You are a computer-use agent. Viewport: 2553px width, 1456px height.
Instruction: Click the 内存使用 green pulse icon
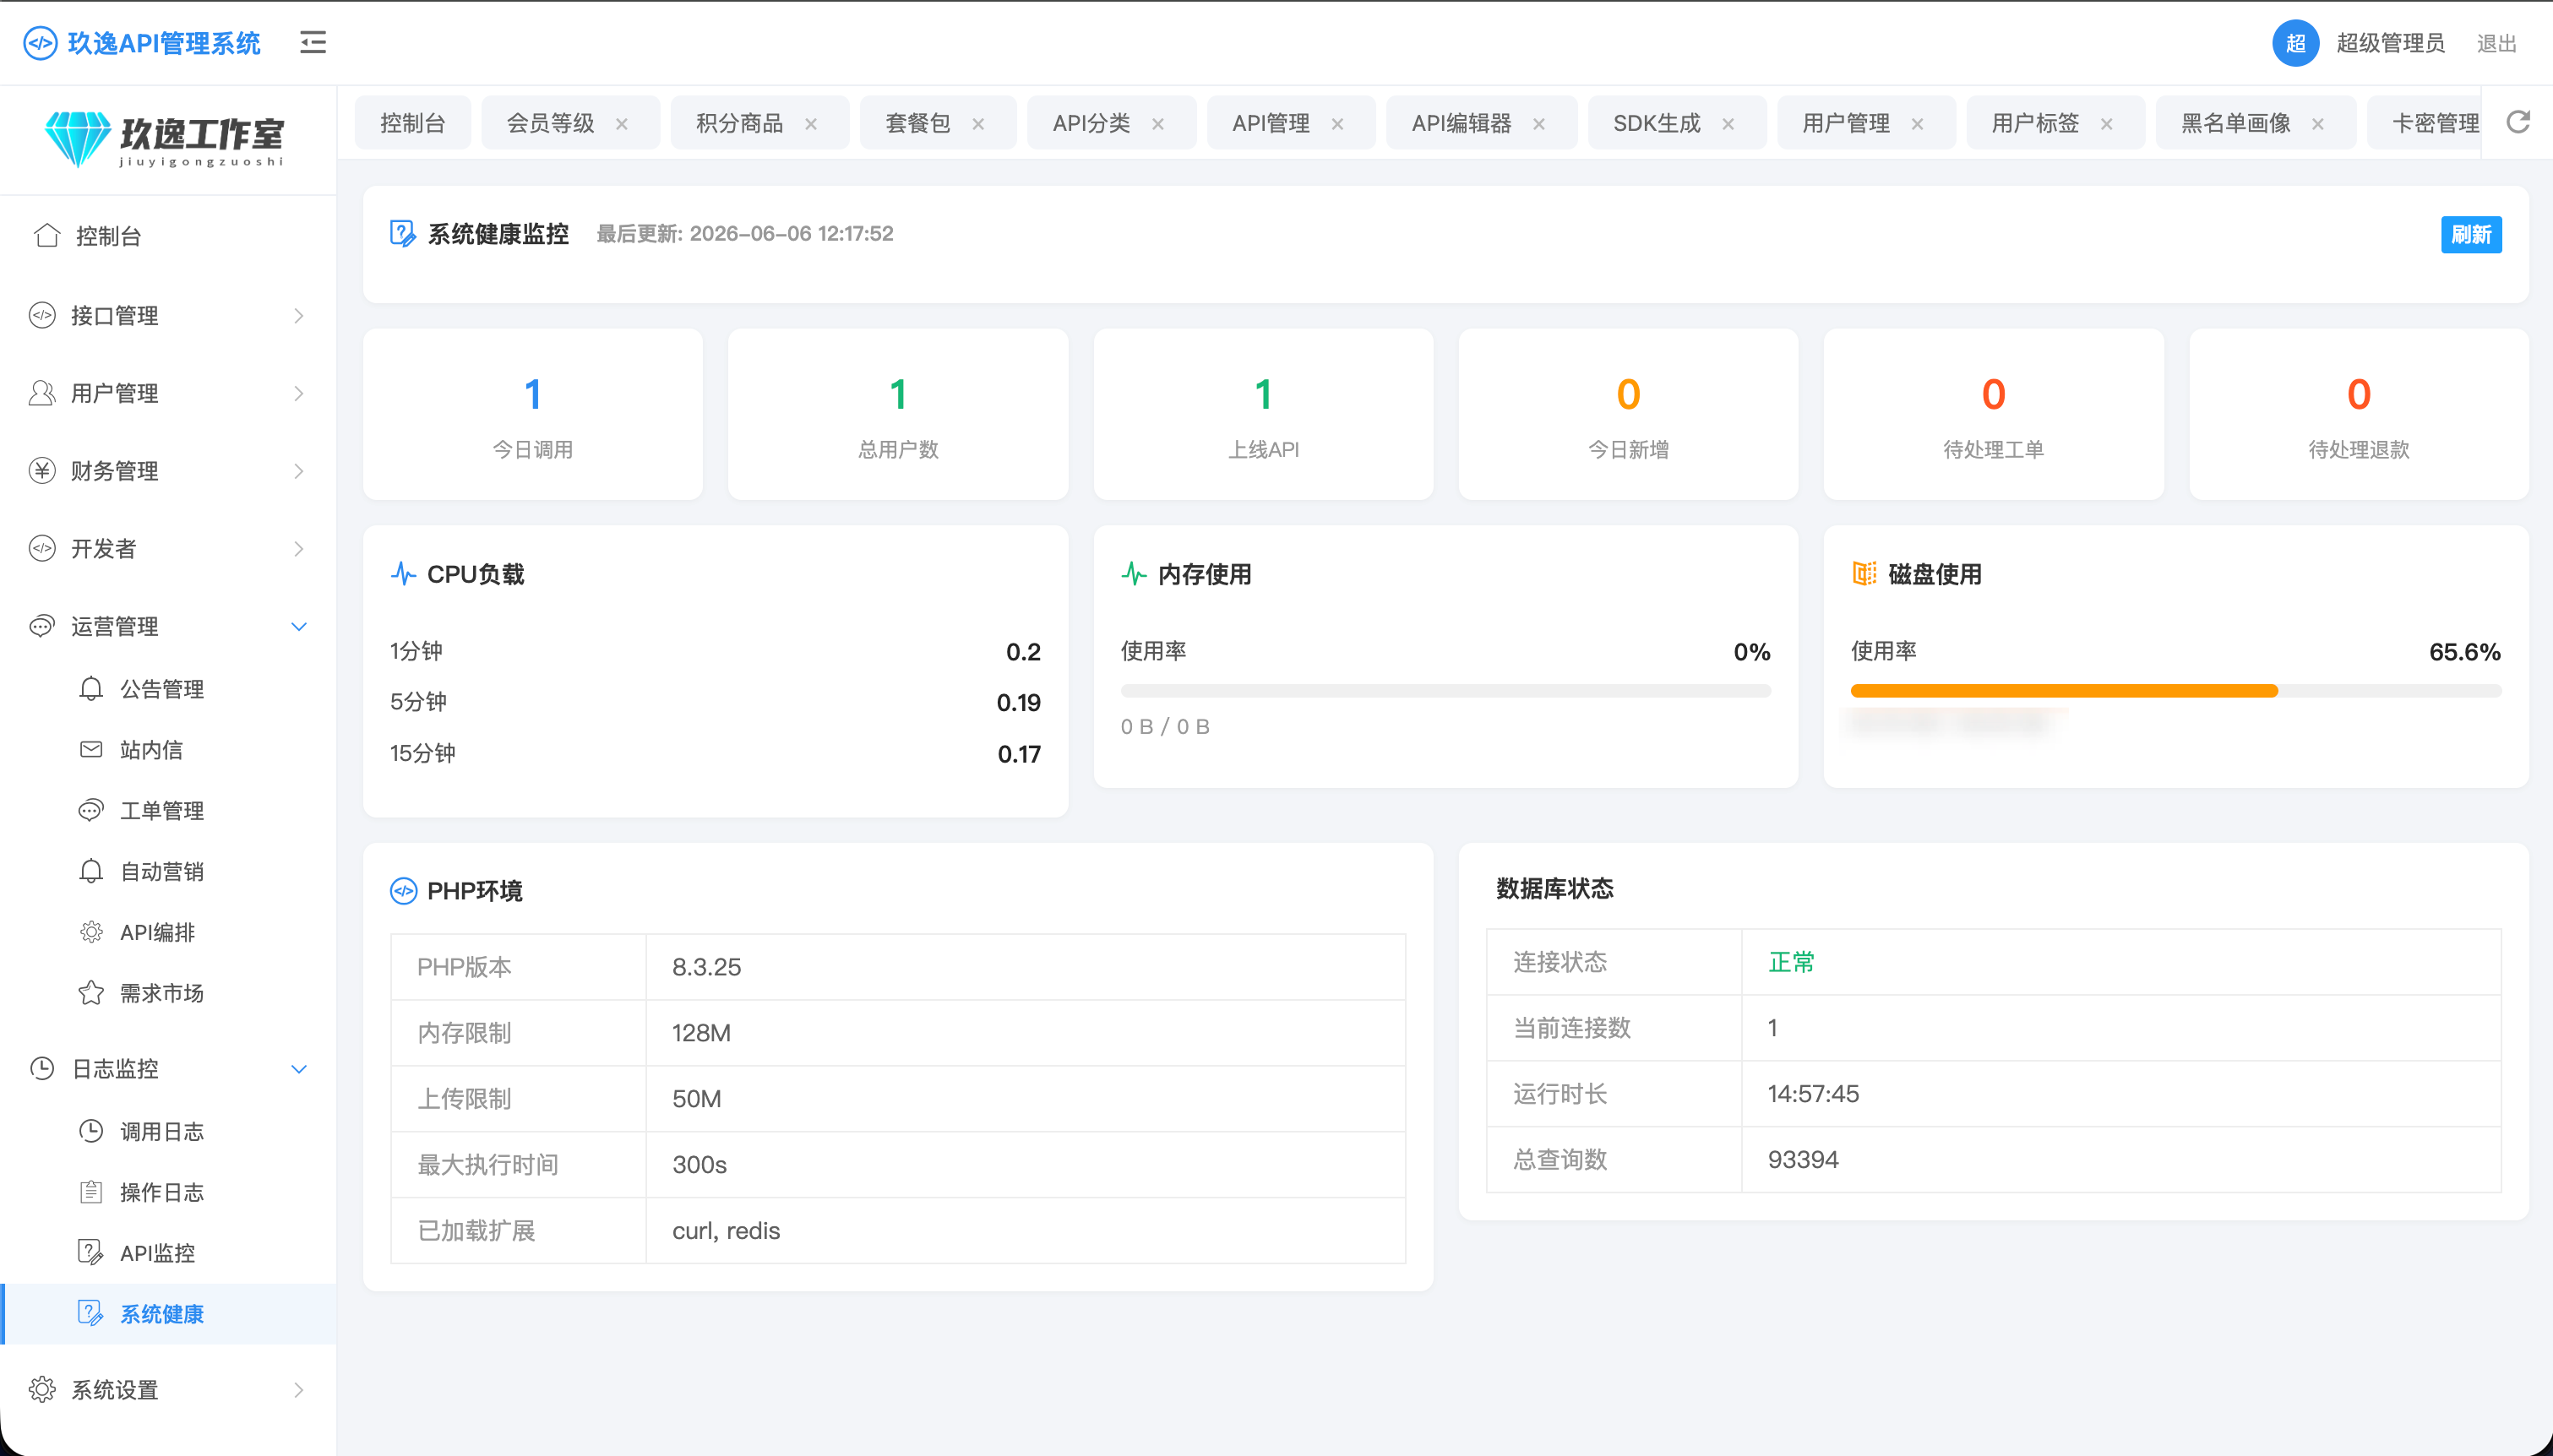pos(1134,574)
